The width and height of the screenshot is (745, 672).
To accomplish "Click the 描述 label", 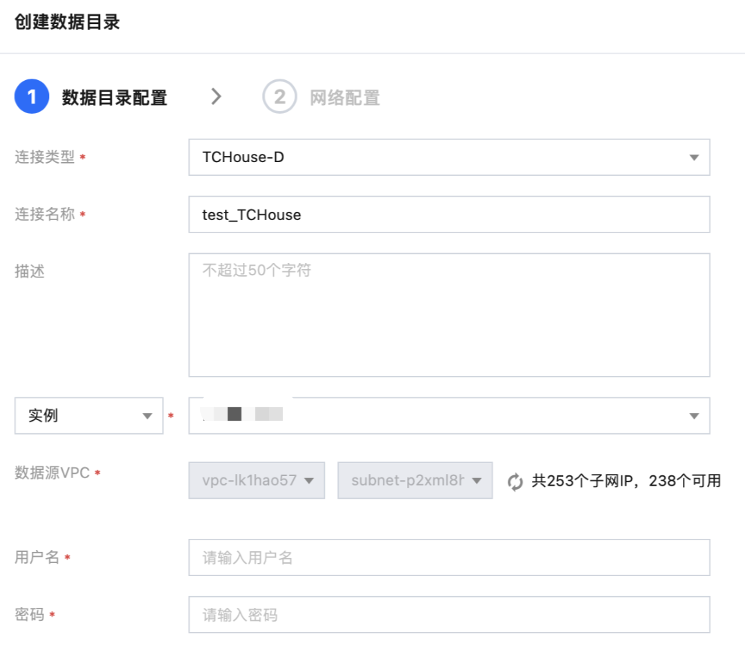I will tap(30, 271).
